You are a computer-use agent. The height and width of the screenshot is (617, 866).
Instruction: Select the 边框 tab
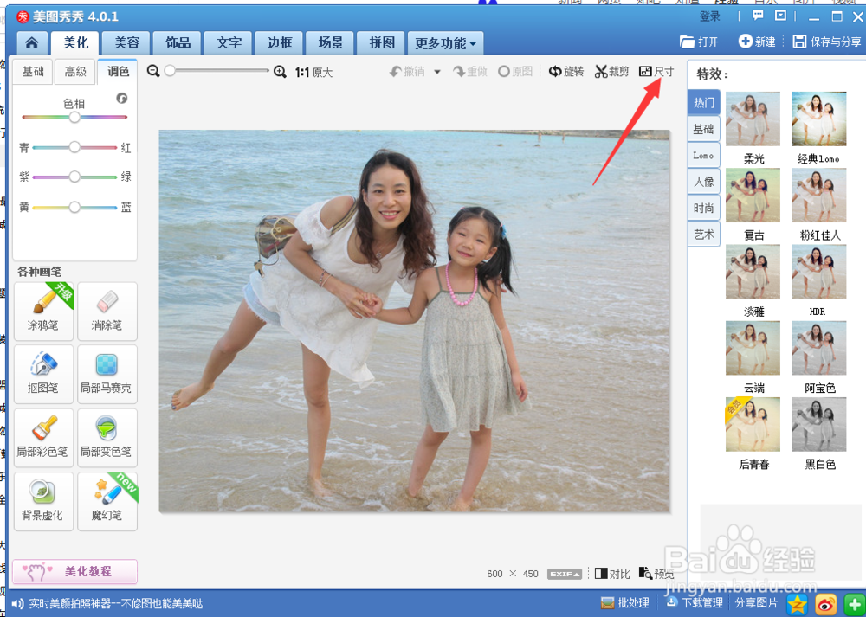(x=280, y=43)
